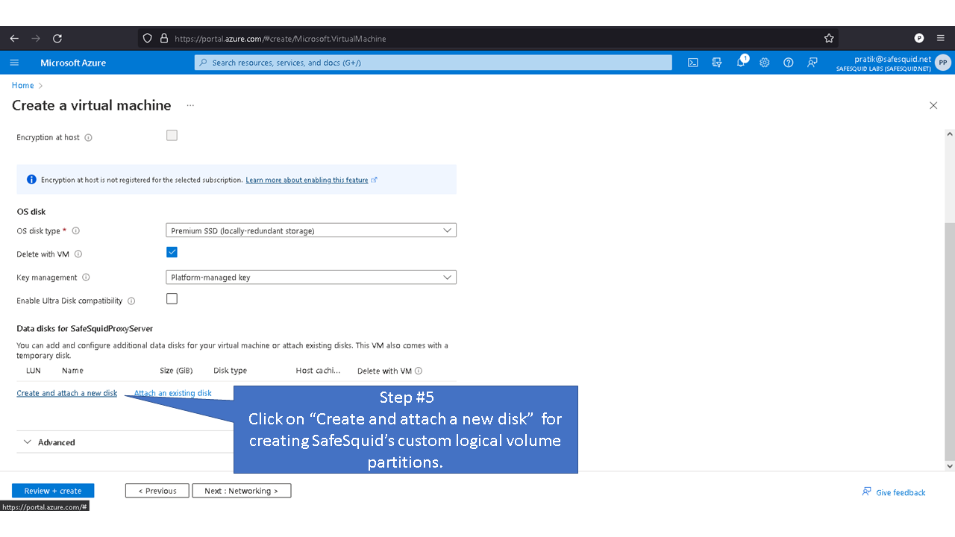Open the portal settings gear
This screenshot has height=537, width=955.
pos(765,63)
